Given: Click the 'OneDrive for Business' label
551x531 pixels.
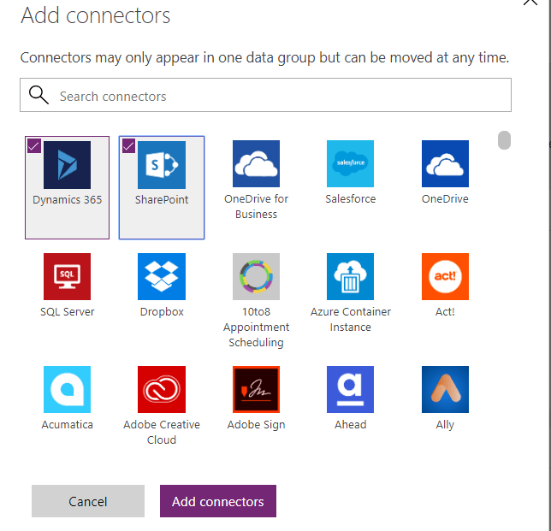Looking at the screenshot, I should (x=256, y=207).
